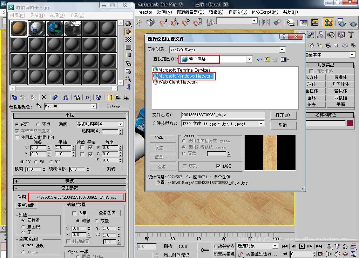Click Angle Snap toggle icon
Viewport: 359px width, 258px height.
(175, 22)
